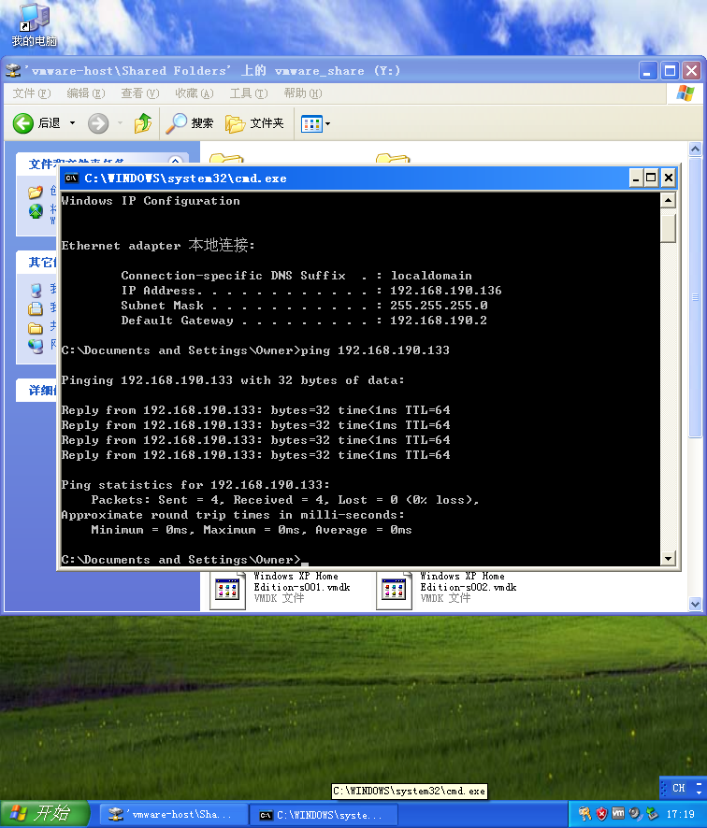Go up one folder level
Viewport: 707px width, 828px height.
coord(143,123)
